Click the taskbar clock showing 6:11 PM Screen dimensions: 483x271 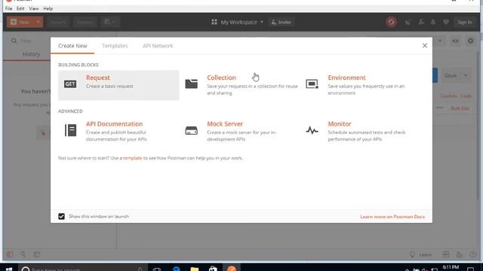(451, 268)
